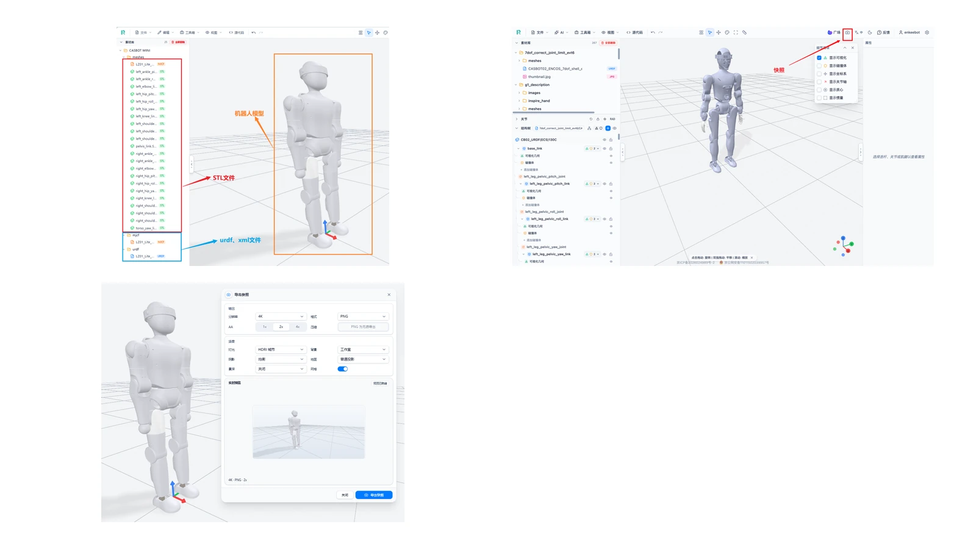
Task: Open the language translate icon beside the camera
Action: click(859, 32)
